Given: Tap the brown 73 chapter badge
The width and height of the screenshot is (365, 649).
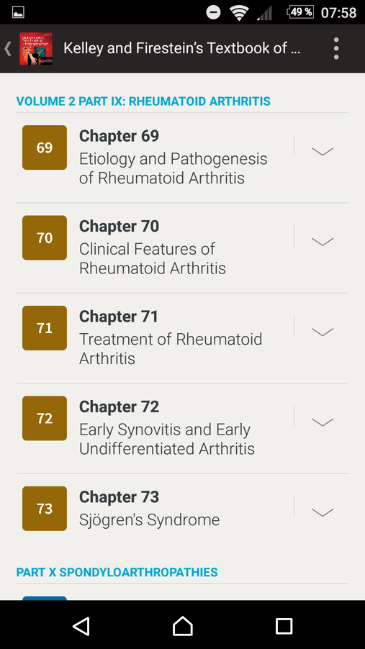Looking at the screenshot, I should pyautogui.click(x=45, y=508).
